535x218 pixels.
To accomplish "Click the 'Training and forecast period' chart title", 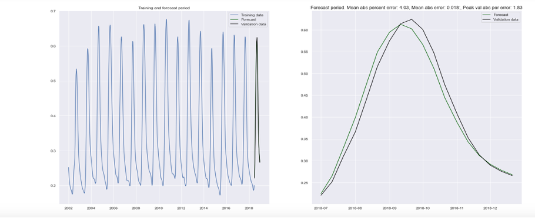I will coord(164,8).
